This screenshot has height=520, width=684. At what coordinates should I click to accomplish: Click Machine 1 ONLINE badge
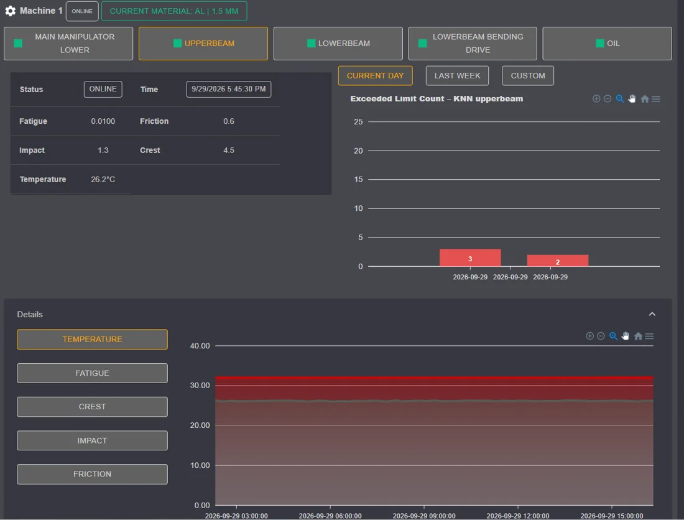pyautogui.click(x=82, y=11)
